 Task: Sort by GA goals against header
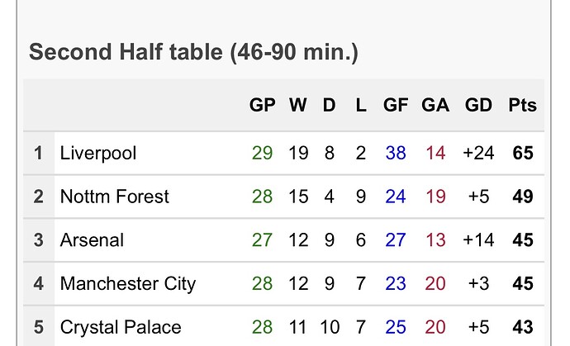pyautogui.click(x=435, y=106)
